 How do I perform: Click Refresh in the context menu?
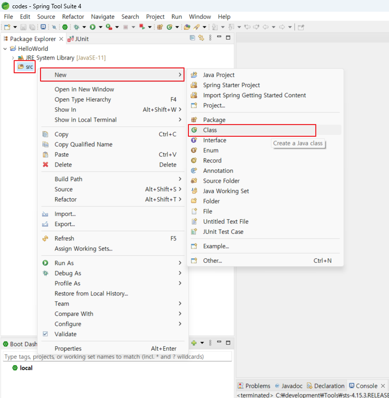pos(112,238)
